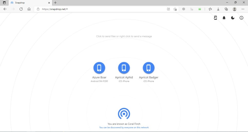This screenshot has height=132, width=248.
Task: Select the Snapdrop browser tab
Action: click(28, 3)
